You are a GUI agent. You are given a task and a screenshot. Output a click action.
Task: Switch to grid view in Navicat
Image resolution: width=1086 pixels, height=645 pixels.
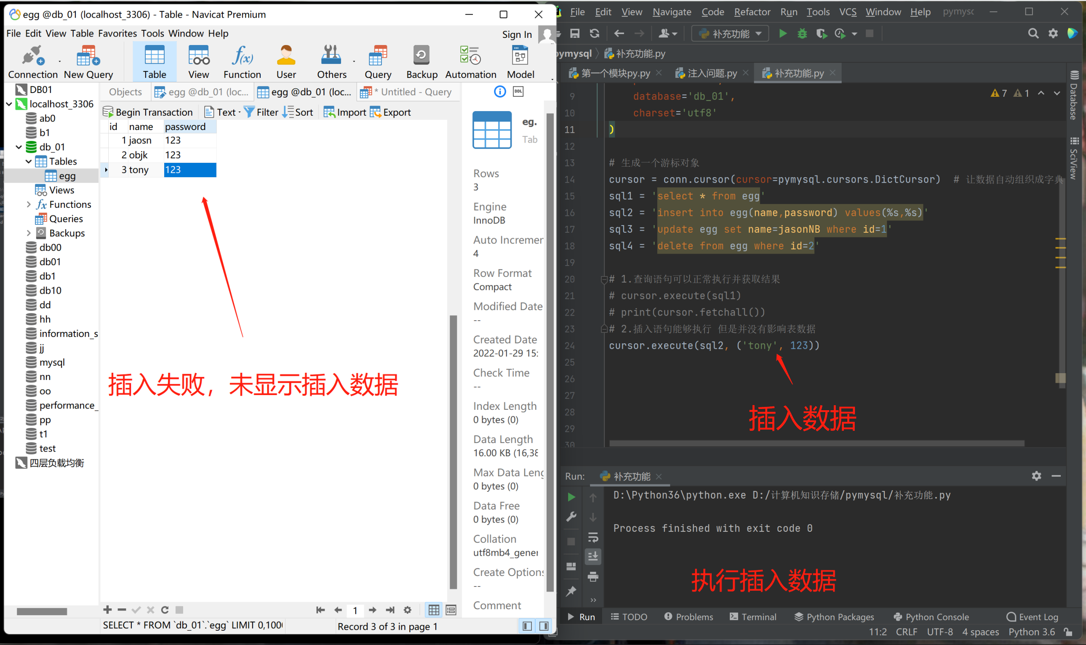(434, 610)
